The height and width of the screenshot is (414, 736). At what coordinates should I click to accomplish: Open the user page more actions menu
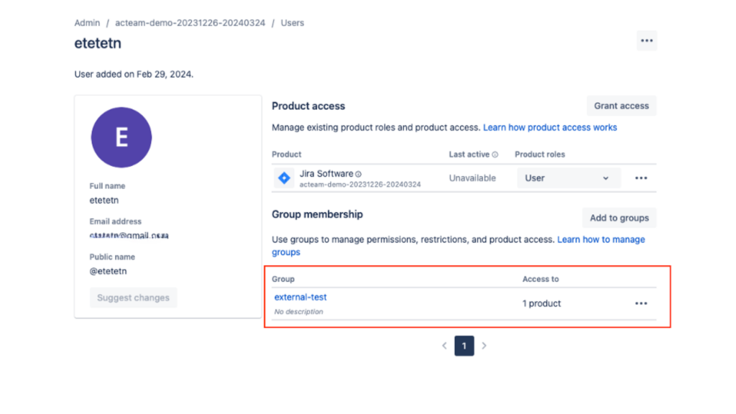tap(647, 41)
